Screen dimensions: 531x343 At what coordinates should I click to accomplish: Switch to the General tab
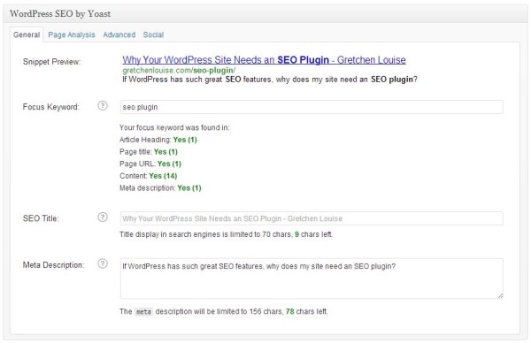tap(27, 34)
